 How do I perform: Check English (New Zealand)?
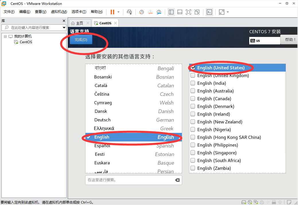tap(193, 122)
